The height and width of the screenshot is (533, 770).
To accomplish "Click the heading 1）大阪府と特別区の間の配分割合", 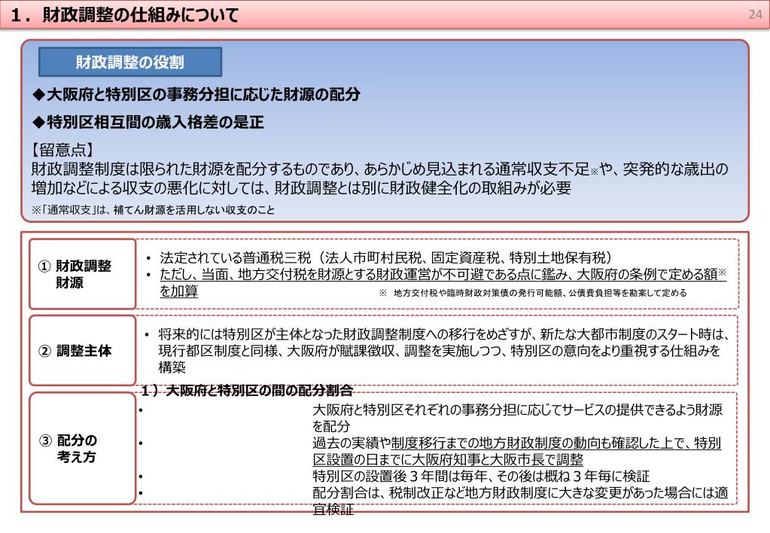I will pyautogui.click(x=247, y=390).
